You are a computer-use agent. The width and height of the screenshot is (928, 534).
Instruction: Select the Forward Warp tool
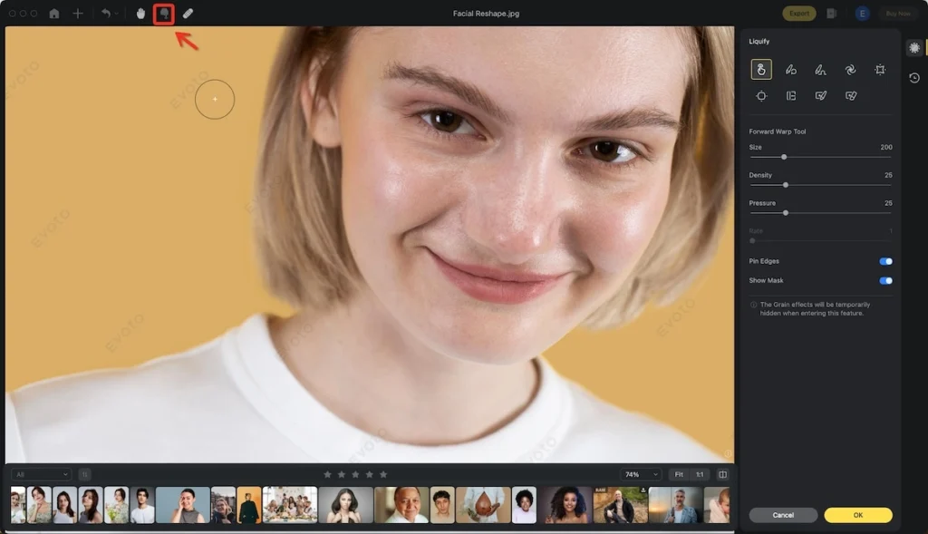[x=761, y=69]
